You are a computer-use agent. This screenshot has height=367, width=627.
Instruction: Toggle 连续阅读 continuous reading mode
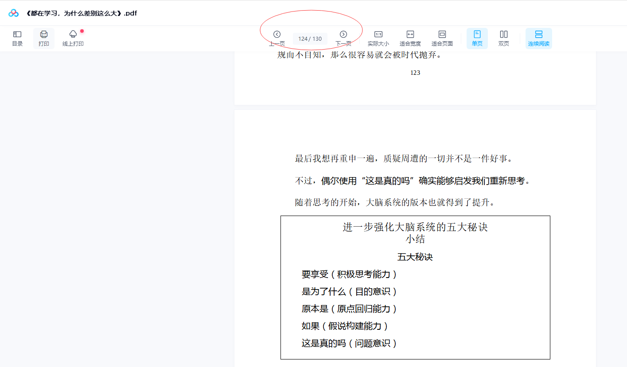538,38
